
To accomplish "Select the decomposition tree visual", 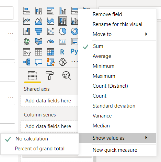I will point(26,62).
